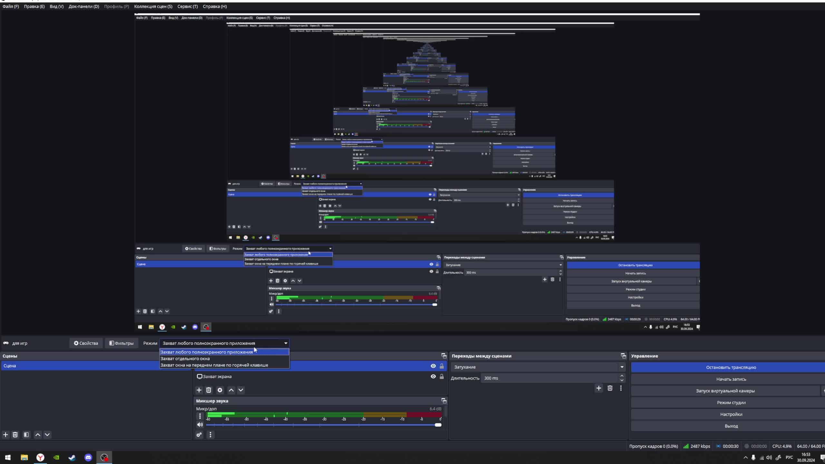Add a transition with plus icon
The image size is (825, 464).
(x=598, y=388)
